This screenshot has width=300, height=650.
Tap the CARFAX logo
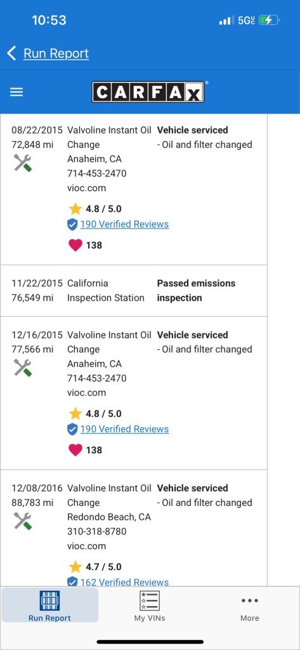pyautogui.click(x=148, y=91)
